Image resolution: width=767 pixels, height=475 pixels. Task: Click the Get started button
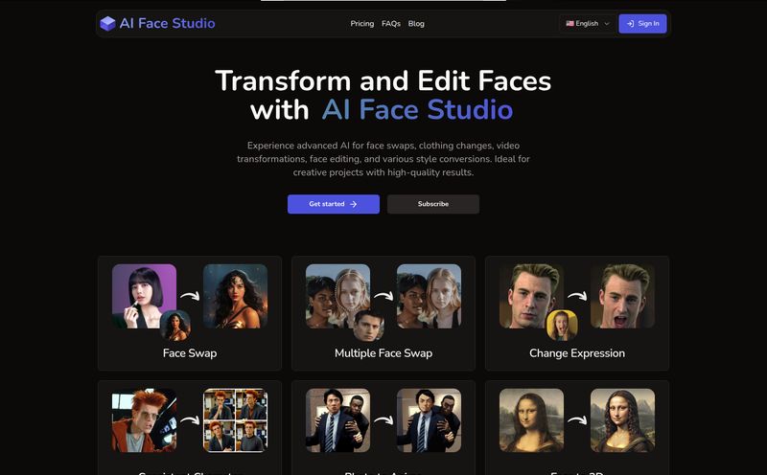click(333, 204)
